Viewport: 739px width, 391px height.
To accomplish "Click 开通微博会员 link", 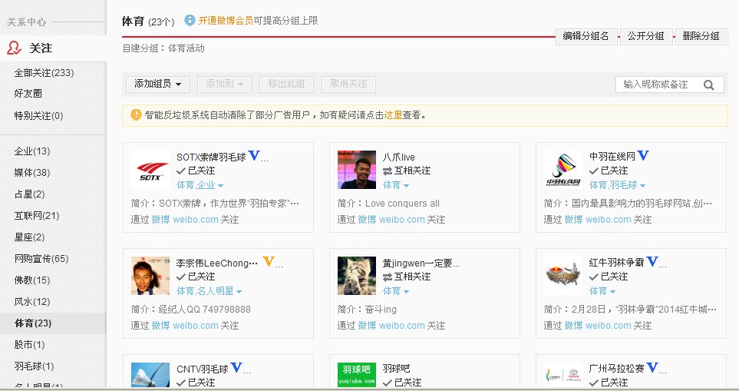I will click(x=226, y=21).
